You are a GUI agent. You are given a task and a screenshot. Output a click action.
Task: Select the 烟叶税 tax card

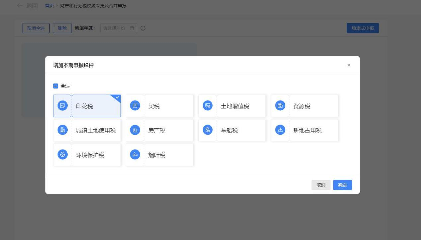[159, 155]
